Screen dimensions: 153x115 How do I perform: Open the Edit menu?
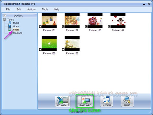pos(18,10)
